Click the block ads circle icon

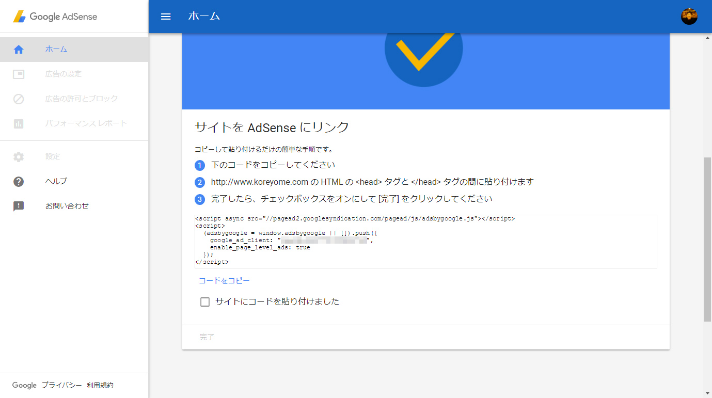19,99
